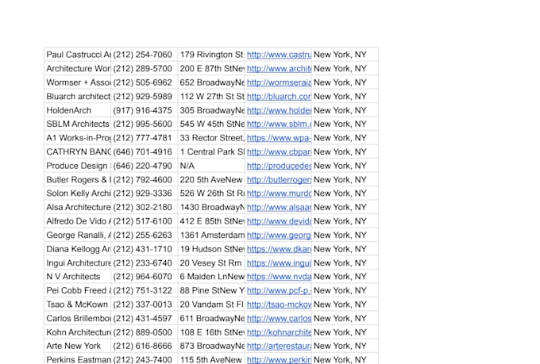540x364 pixels.
Task: Open the arterestaura link
Action: [x=279, y=346]
